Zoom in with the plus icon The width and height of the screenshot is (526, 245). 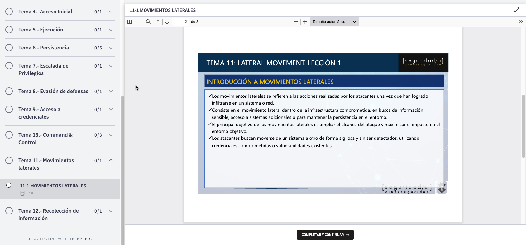[x=305, y=22]
